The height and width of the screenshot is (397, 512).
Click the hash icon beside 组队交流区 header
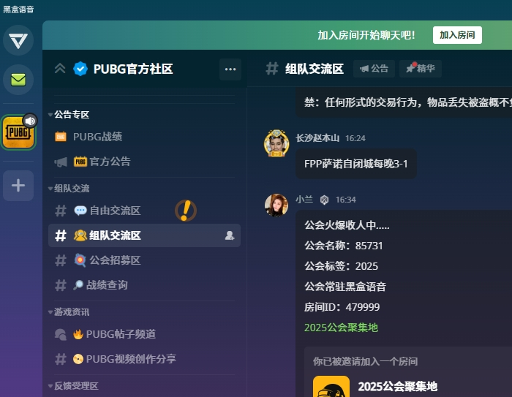(271, 69)
